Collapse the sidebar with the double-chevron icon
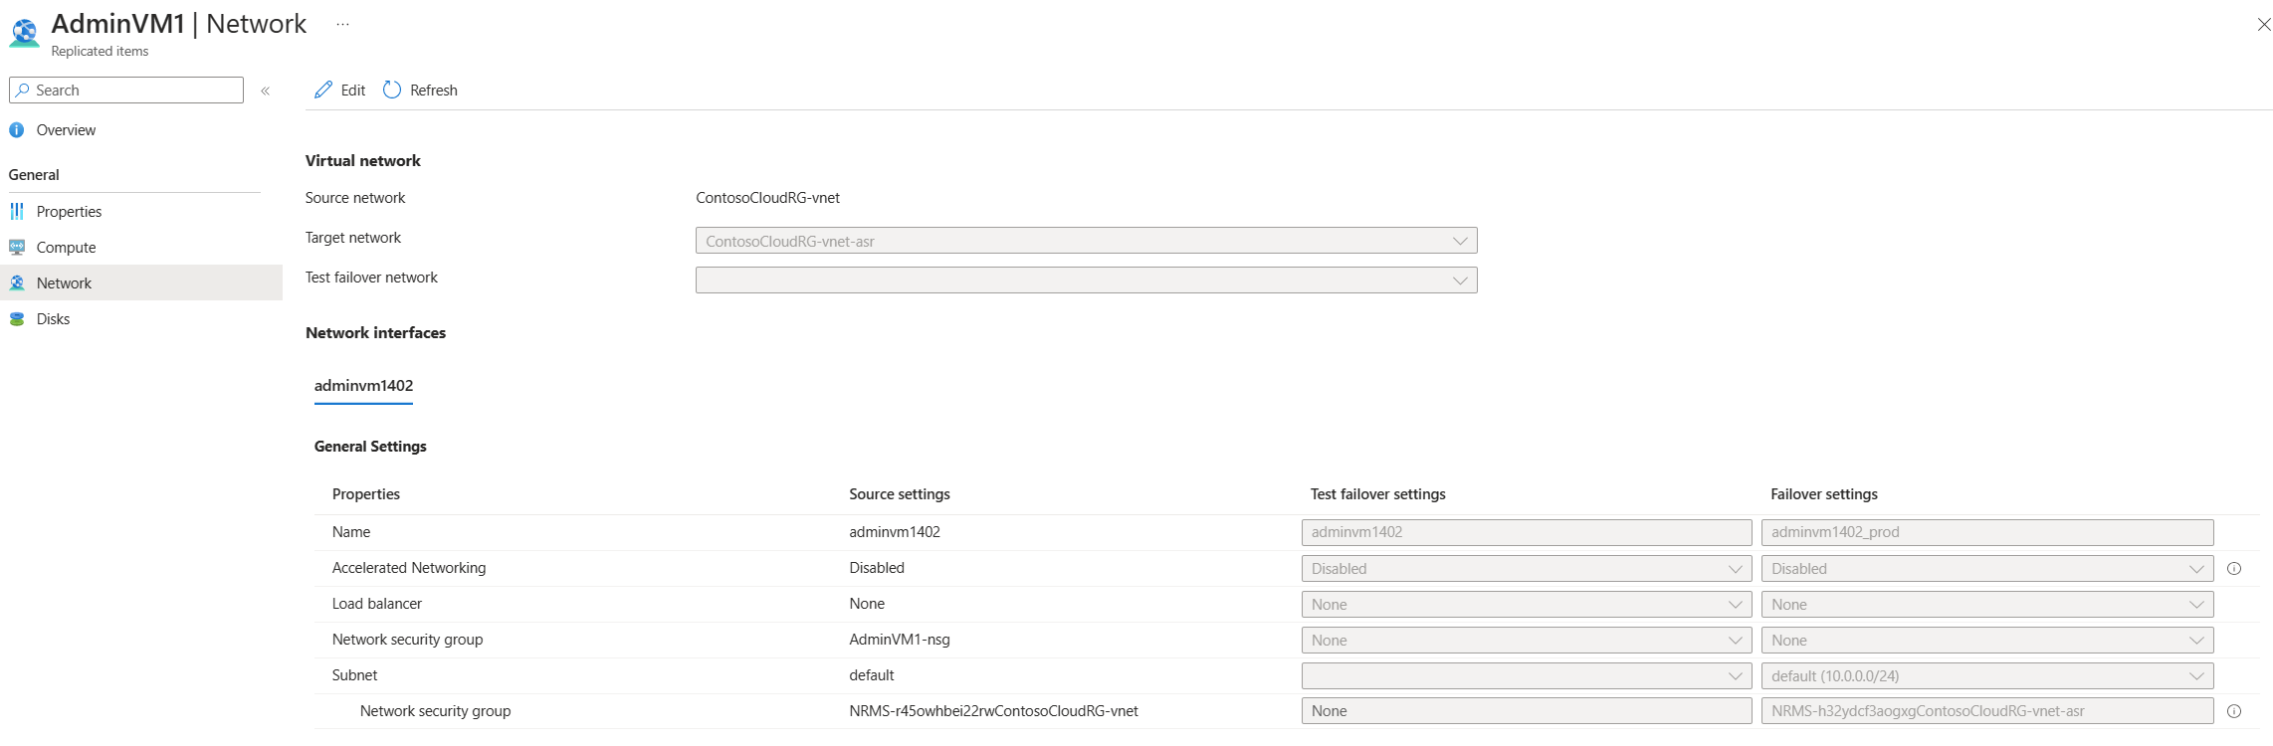2273x746 pixels. pos(266,91)
